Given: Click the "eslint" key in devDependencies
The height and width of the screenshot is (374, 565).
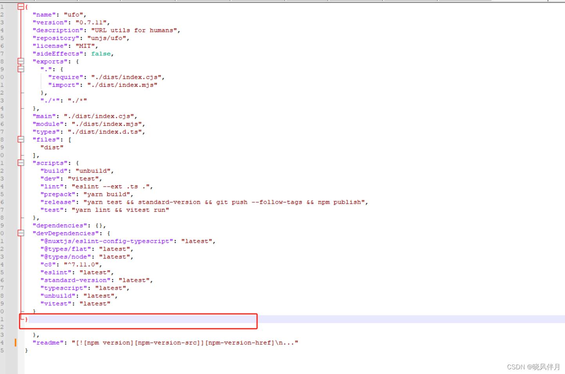Looking at the screenshot, I should coord(56,272).
